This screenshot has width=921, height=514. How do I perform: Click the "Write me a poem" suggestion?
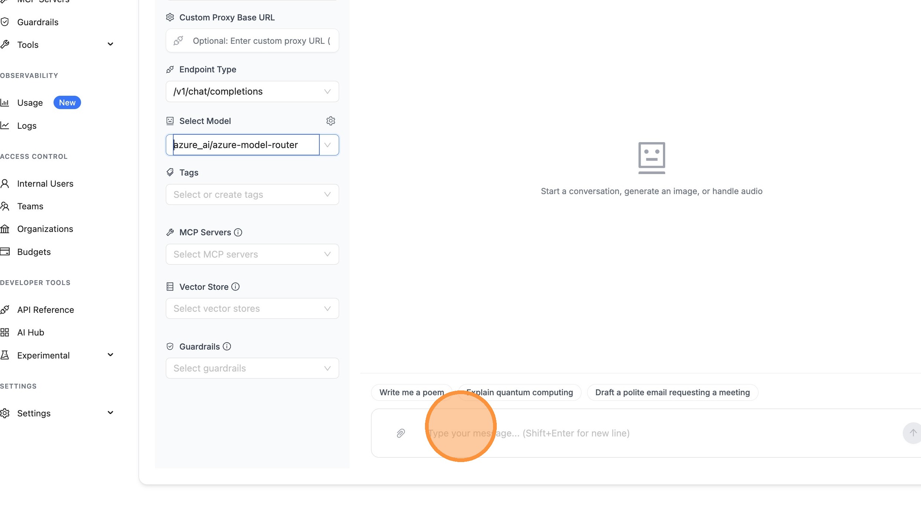(x=411, y=393)
